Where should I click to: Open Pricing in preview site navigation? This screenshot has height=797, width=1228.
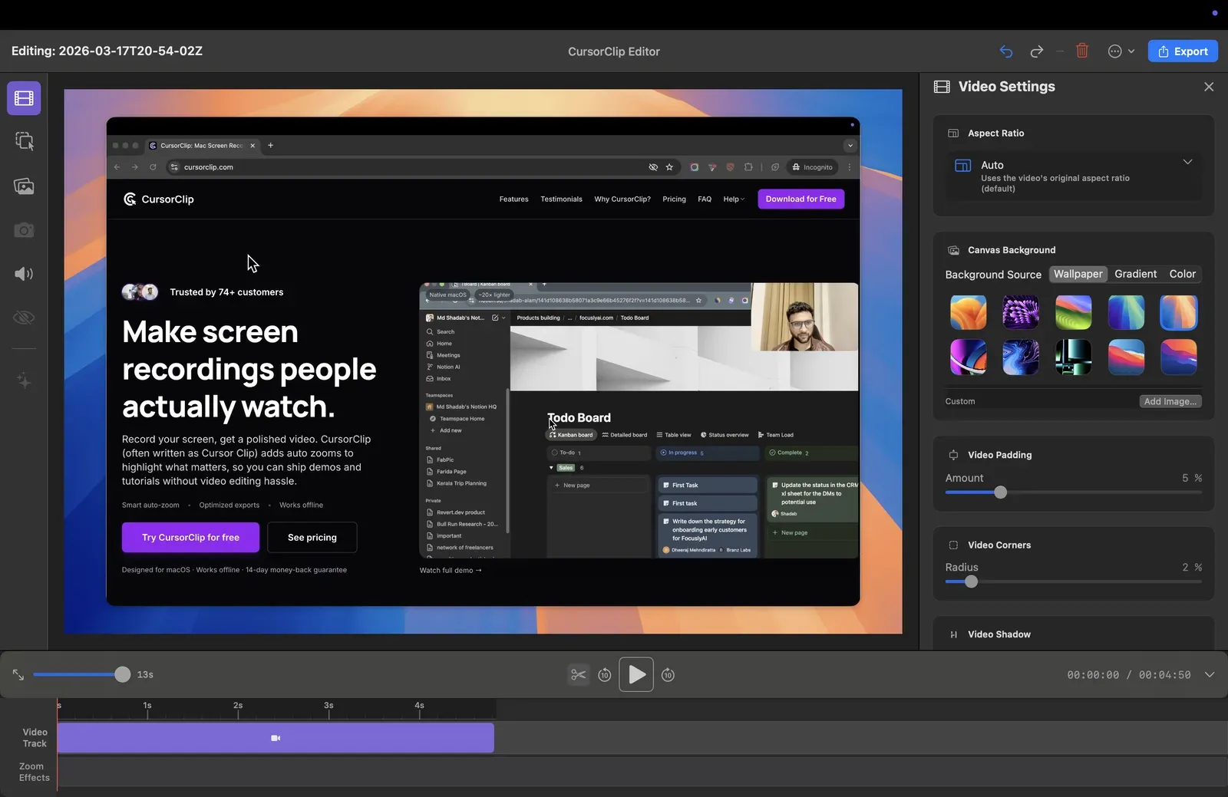click(x=674, y=199)
